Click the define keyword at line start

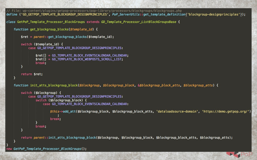pyautogui.click(x=12, y=14)
